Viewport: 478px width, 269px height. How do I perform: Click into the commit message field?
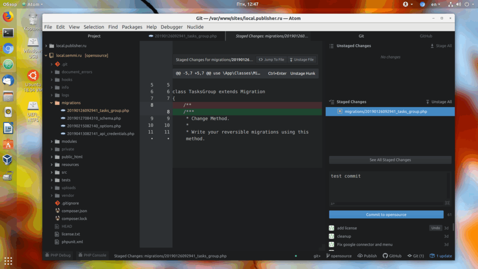(x=388, y=186)
